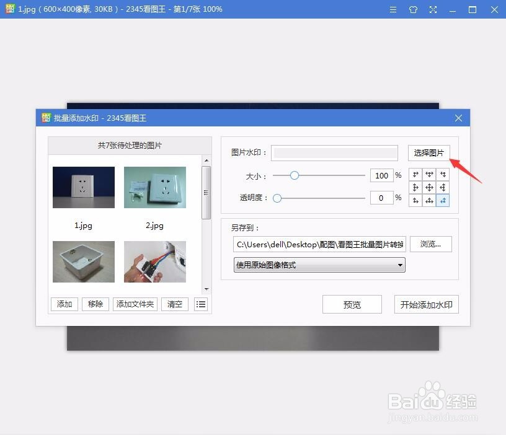This screenshot has height=435, width=506.
Task: Select the junction box thumbnail
Action: 84,262
